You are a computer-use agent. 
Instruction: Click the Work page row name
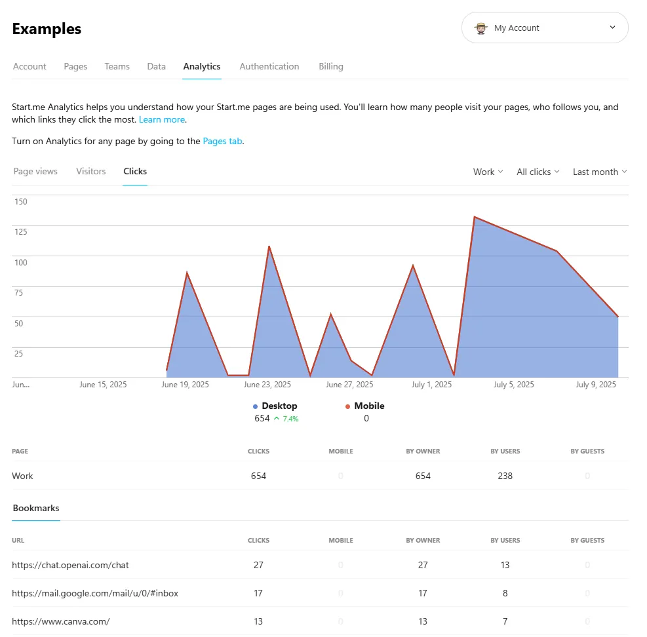click(x=22, y=476)
